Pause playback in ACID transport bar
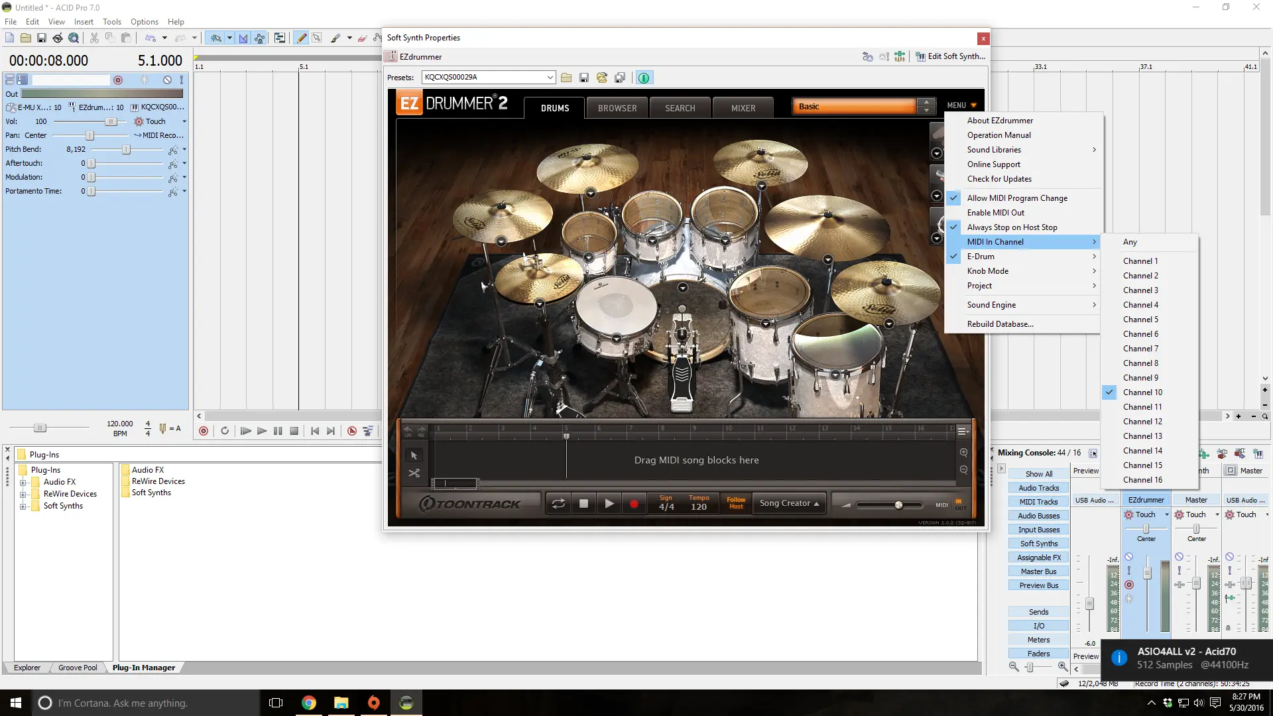 pos(278,431)
